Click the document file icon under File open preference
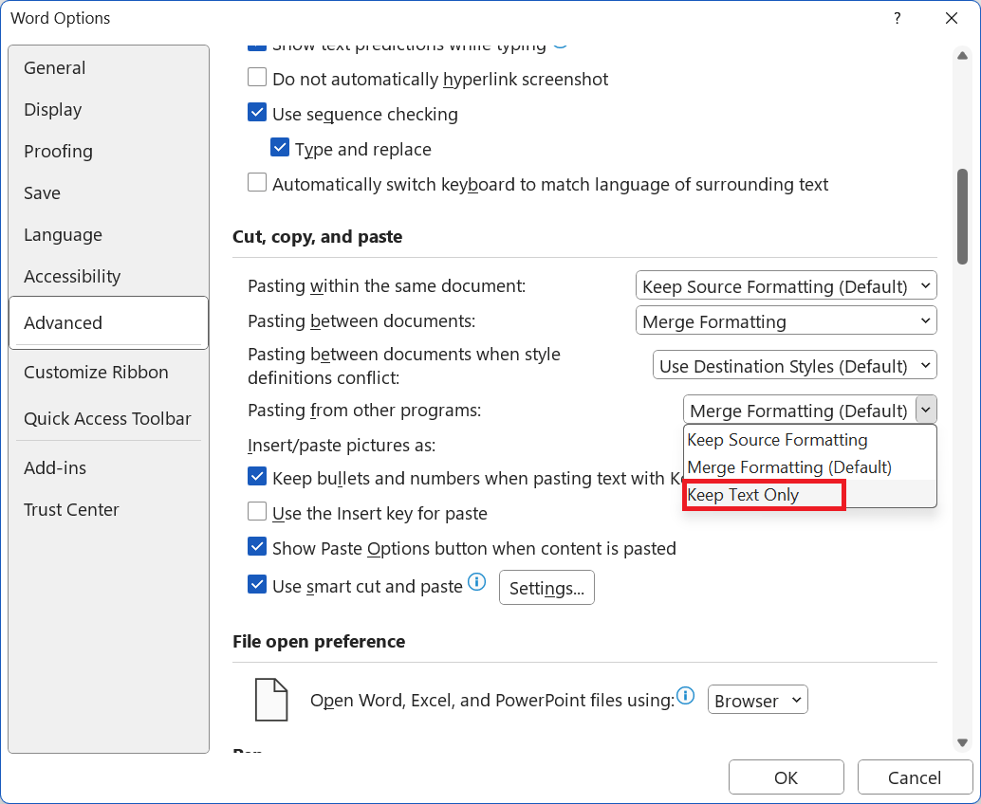This screenshot has height=804, width=981. click(271, 700)
